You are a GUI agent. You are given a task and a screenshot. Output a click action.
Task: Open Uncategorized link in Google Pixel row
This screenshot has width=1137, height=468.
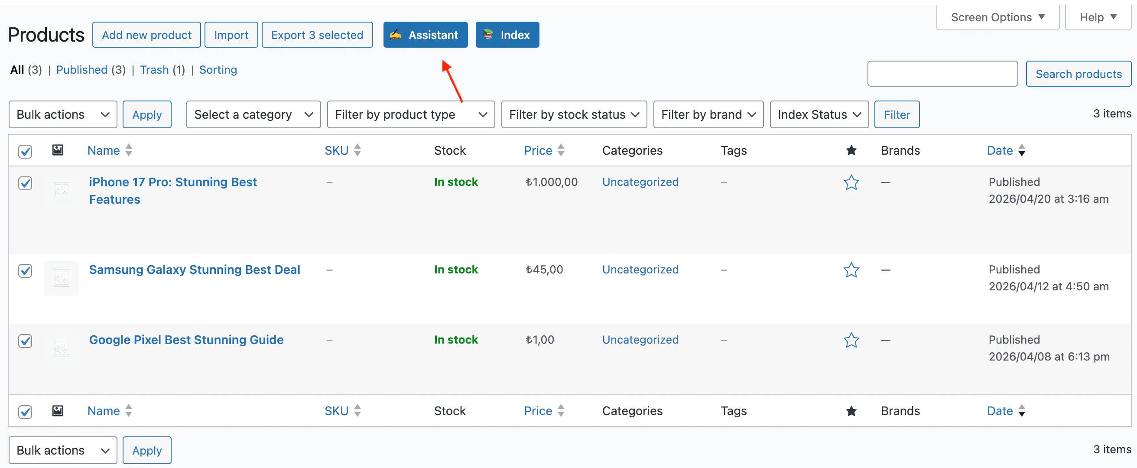pos(640,340)
